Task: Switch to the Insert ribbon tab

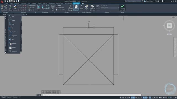Action: 11,3
